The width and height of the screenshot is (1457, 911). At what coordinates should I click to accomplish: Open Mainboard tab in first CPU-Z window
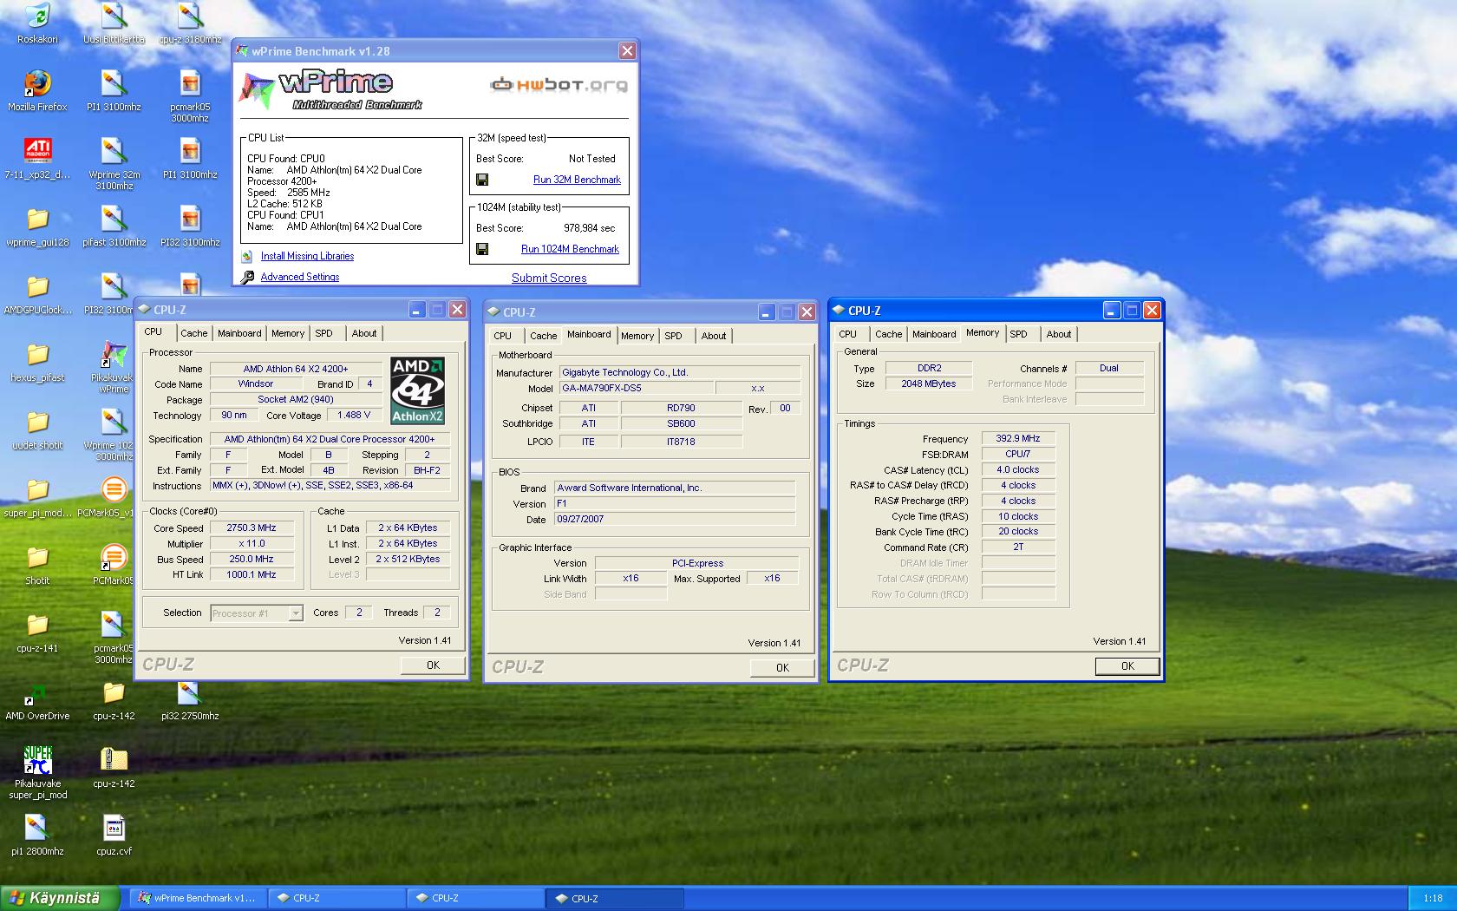[239, 333]
